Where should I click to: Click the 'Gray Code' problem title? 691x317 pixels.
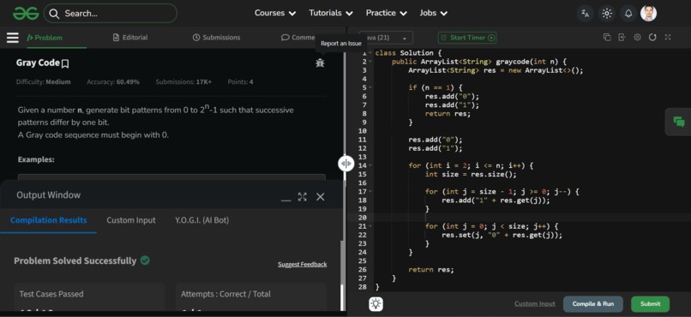[x=38, y=63]
